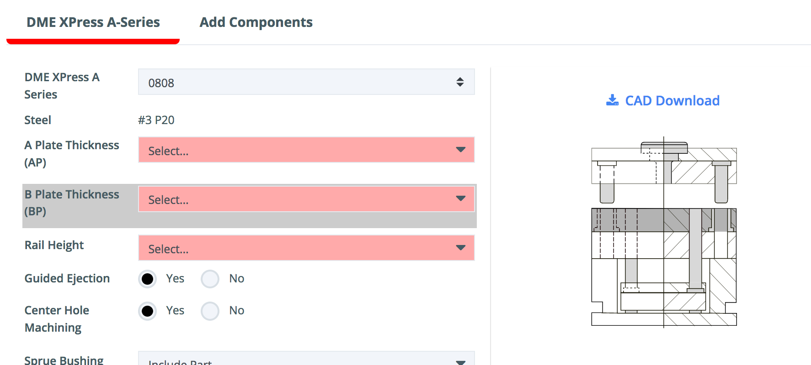
Task: Click the CAD Download icon
Action: pyautogui.click(x=612, y=100)
